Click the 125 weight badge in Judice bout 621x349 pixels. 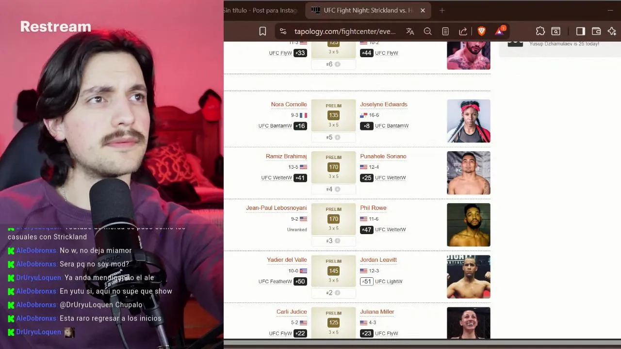333,322
